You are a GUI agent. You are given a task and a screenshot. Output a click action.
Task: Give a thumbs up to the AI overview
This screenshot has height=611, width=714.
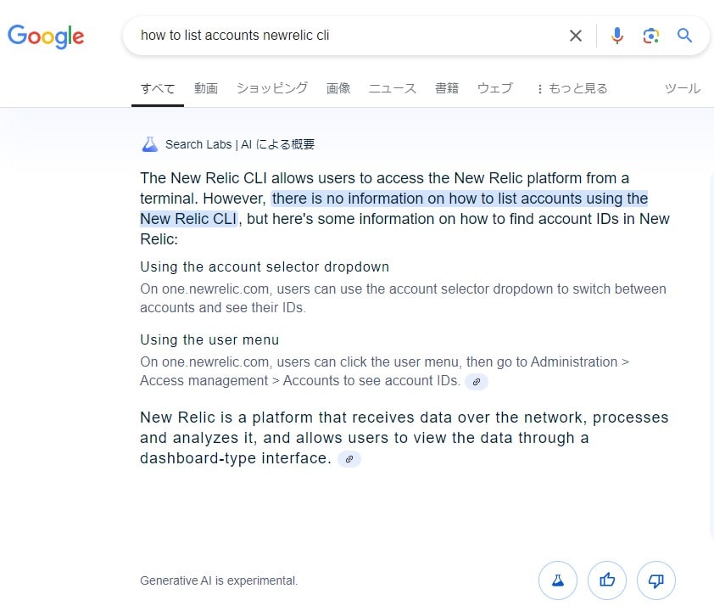(x=607, y=580)
